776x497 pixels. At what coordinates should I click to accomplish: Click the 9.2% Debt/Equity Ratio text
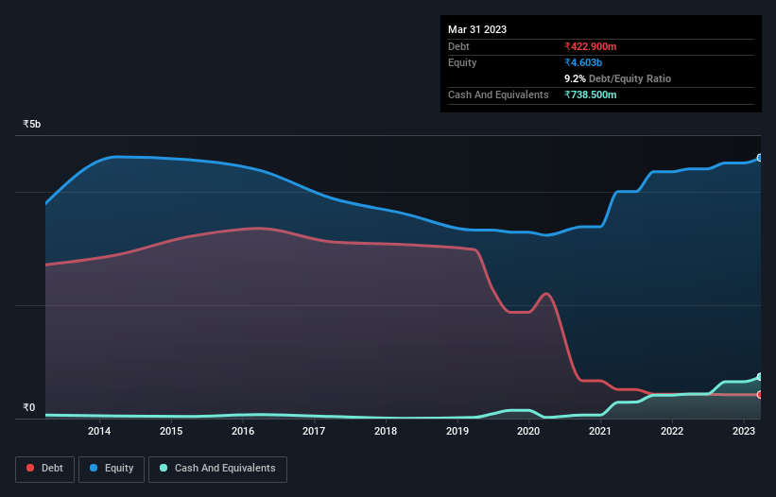(x=617, y=78)
